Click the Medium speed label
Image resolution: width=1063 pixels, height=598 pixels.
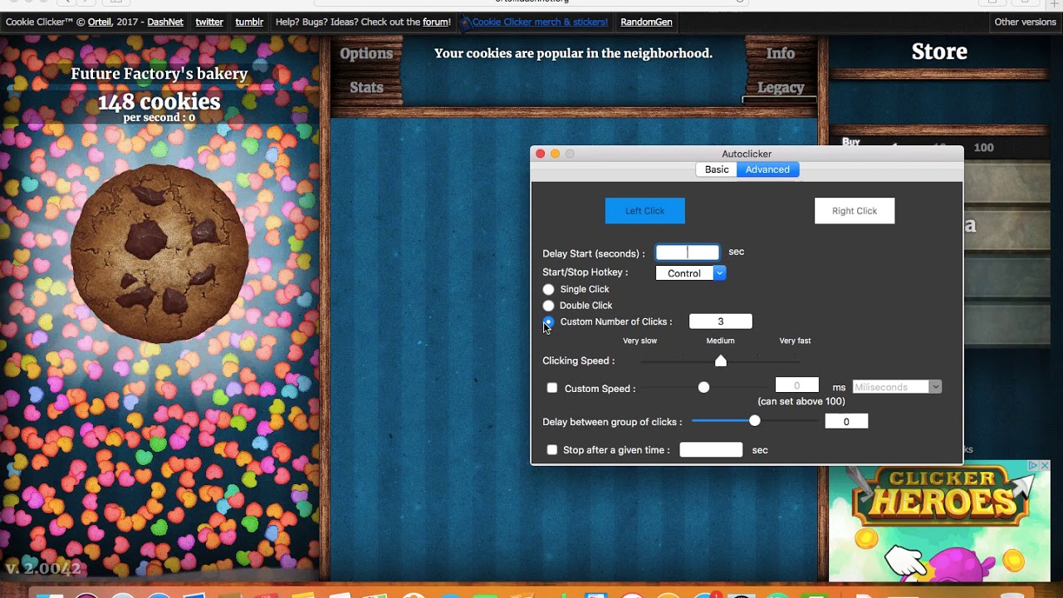click(720, 341)
